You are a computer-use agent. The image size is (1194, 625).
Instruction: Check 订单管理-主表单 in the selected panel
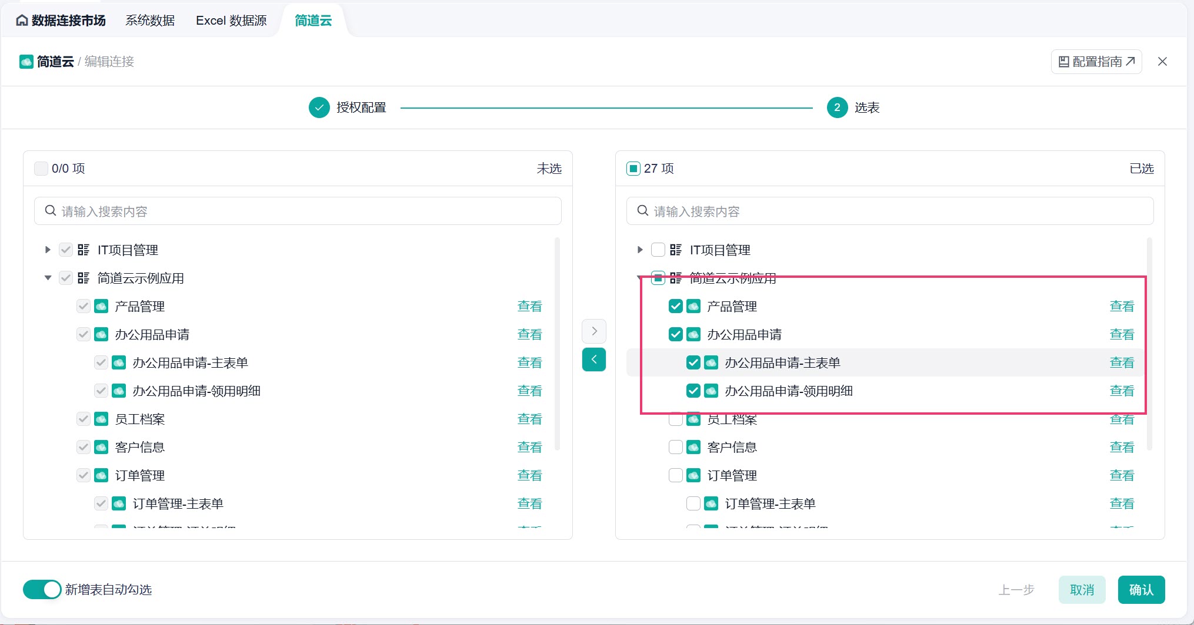tap(693, 503)
